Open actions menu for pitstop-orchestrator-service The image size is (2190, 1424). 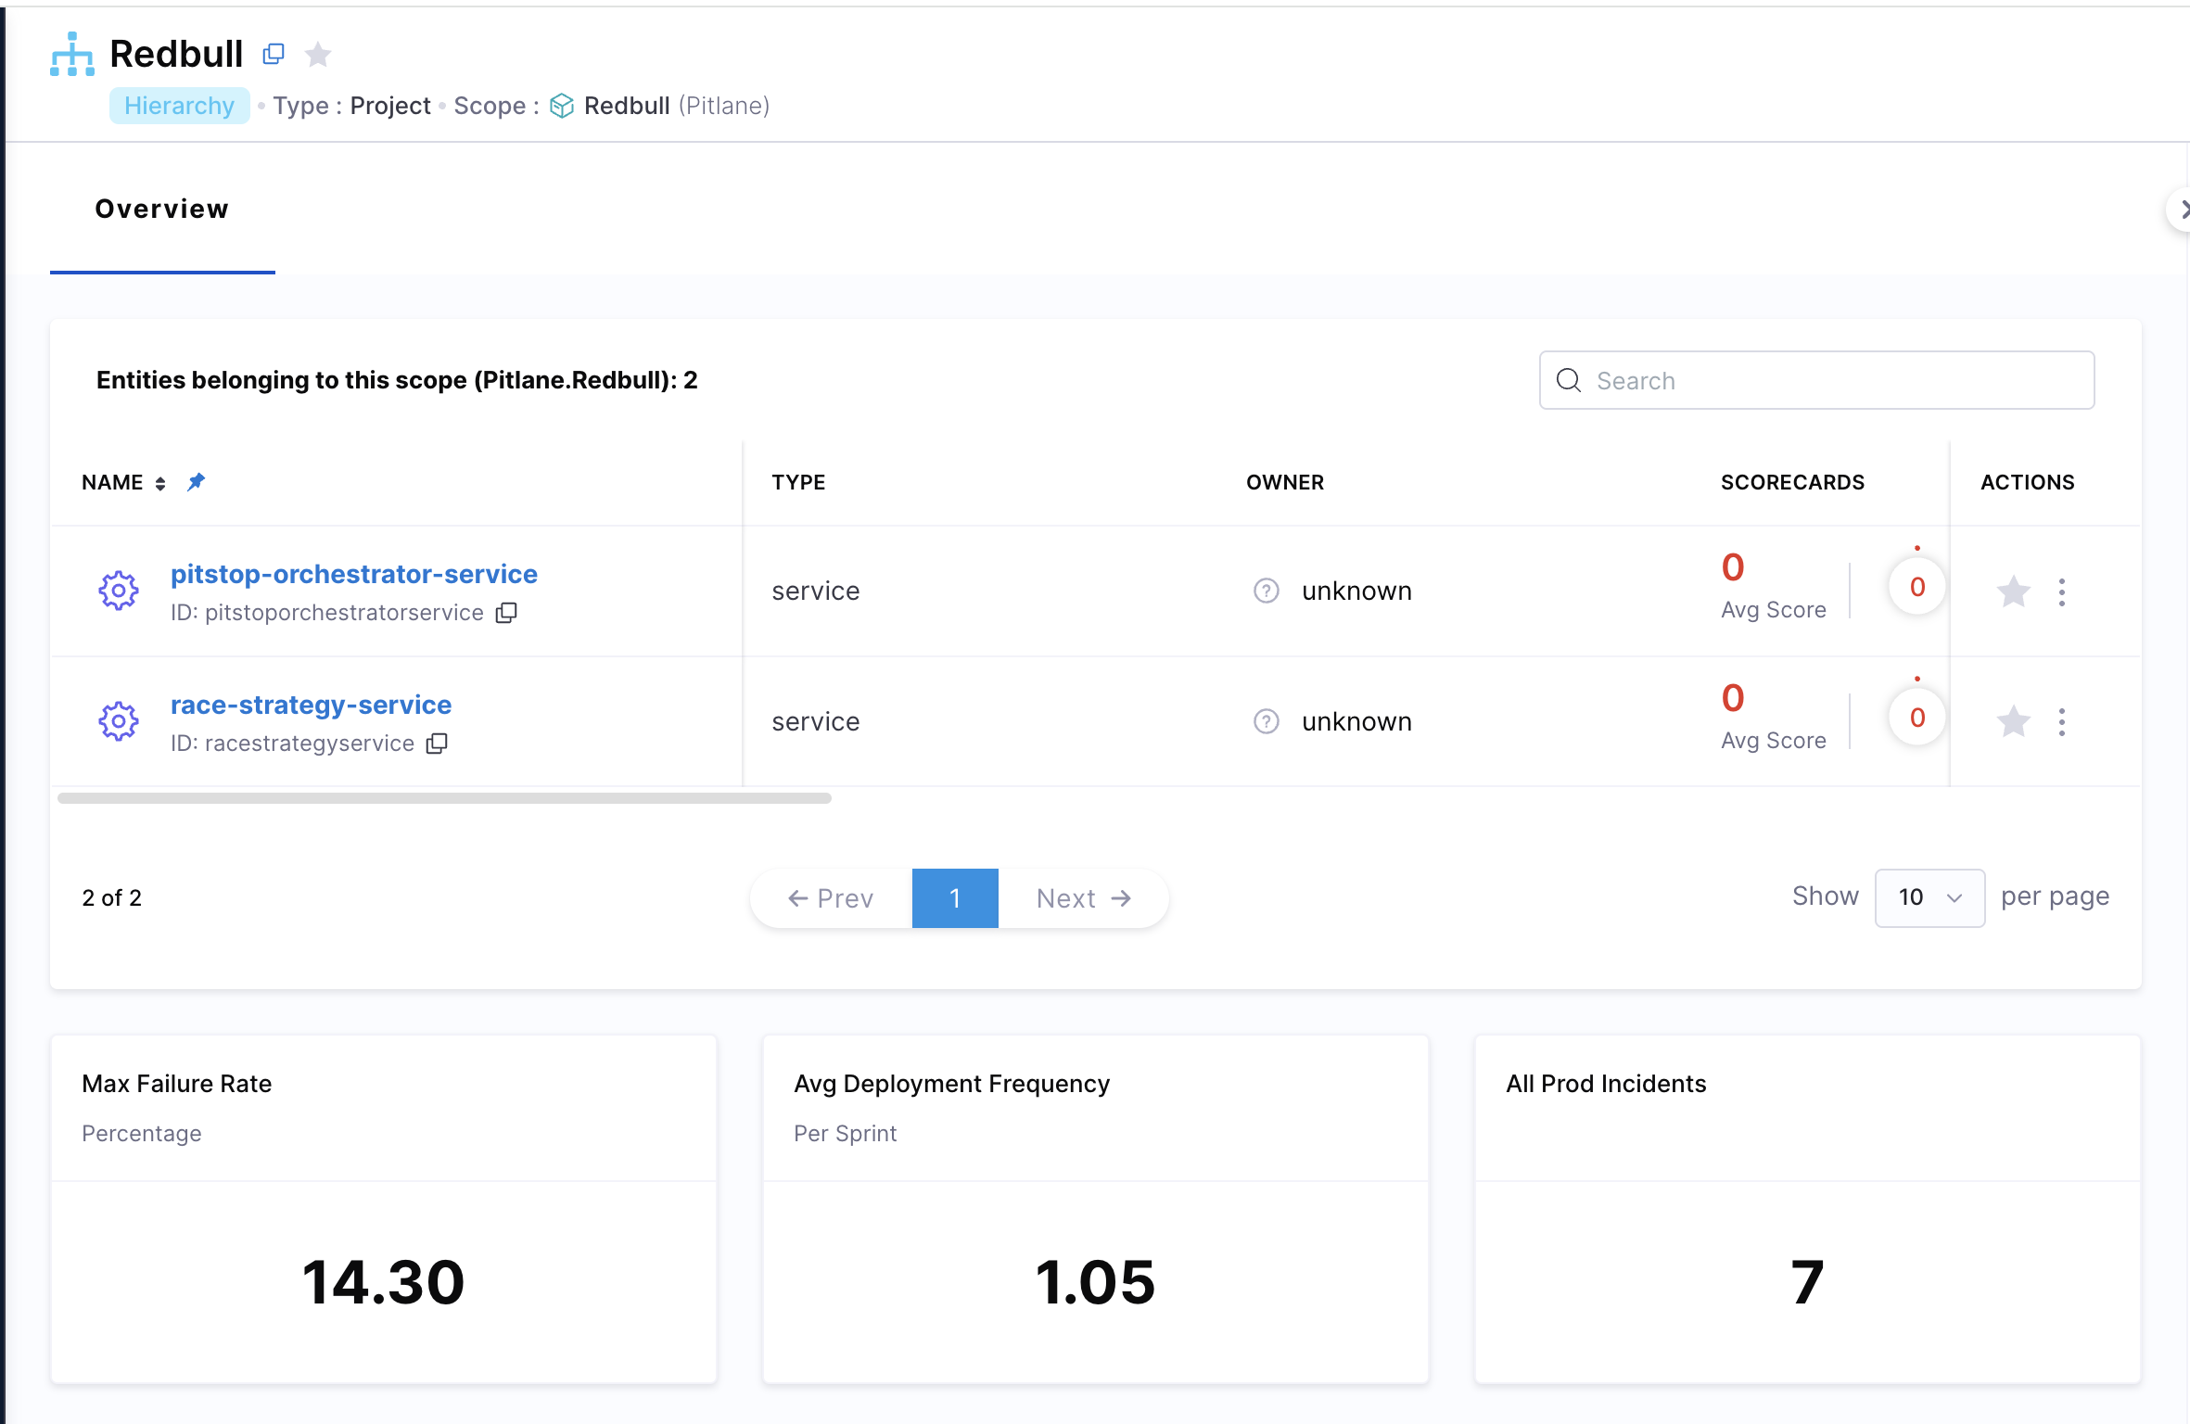[x=2062, y=591]
